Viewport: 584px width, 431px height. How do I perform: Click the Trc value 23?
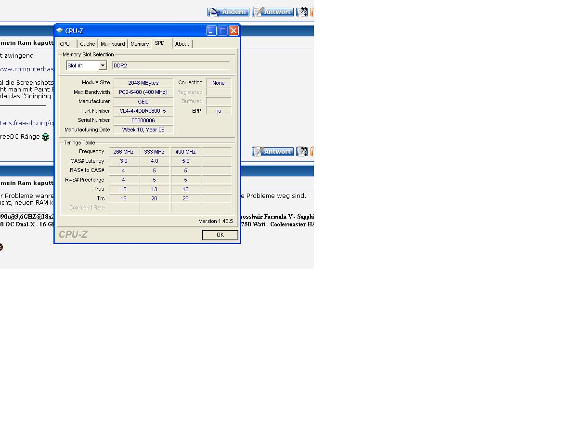[185, 198]
